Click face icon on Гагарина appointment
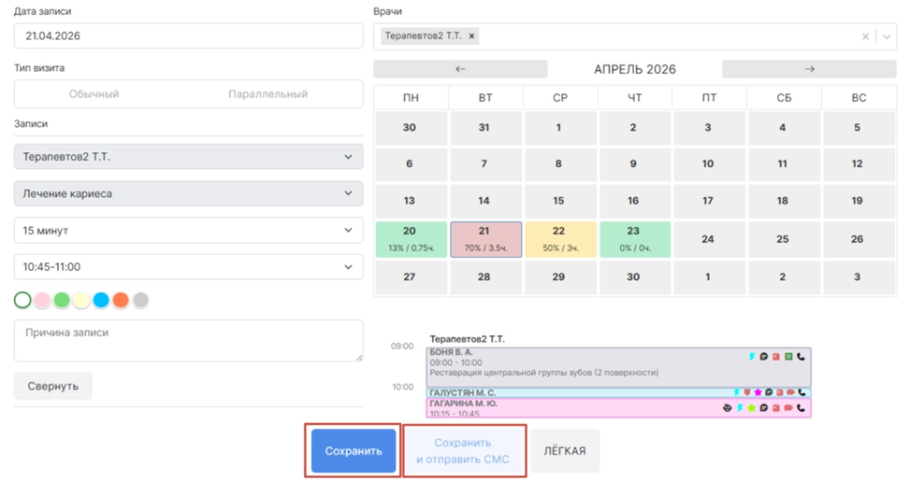The height and width of the screenshot is (480, 910). [x=727, y=408]
